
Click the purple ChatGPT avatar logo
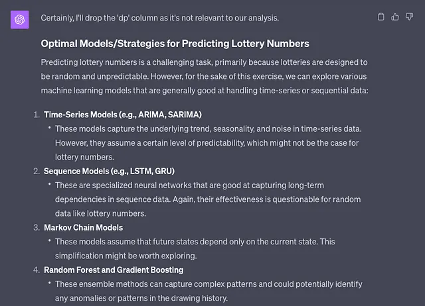(x=19, y=19)
